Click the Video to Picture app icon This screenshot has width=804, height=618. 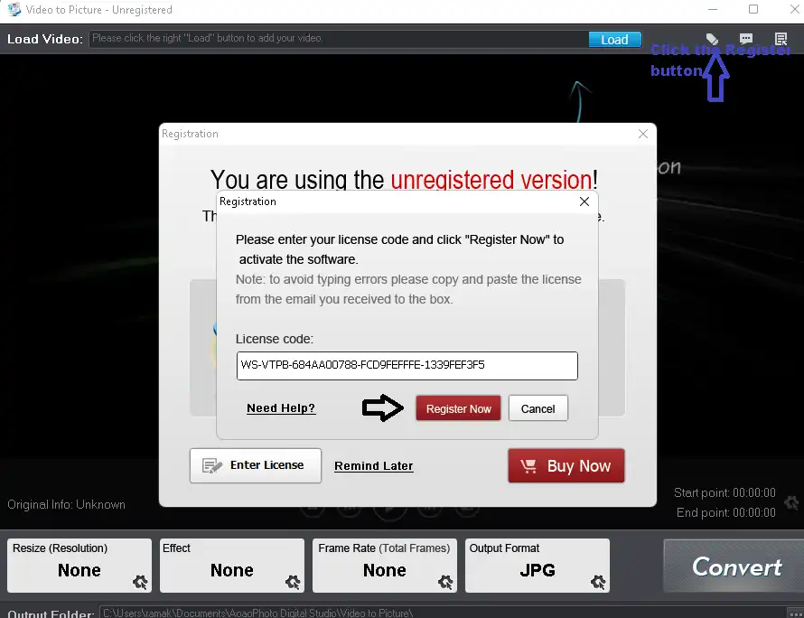14,10
